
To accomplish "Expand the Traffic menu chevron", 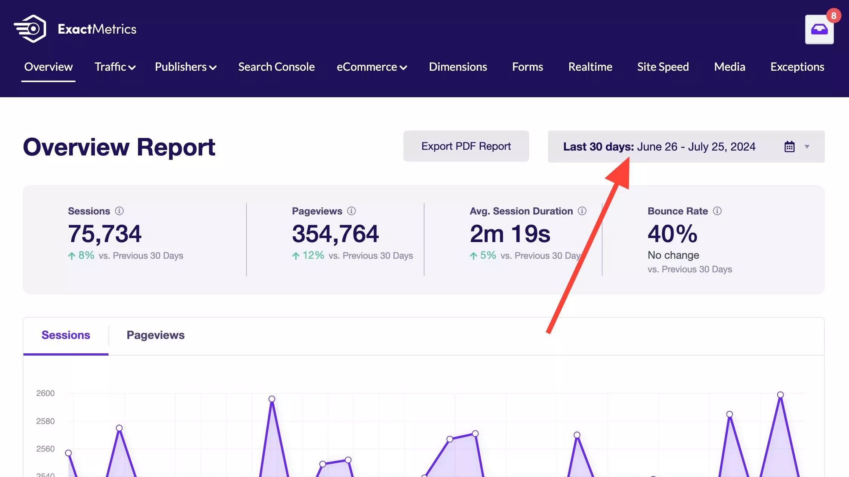I will pos(132,68).
